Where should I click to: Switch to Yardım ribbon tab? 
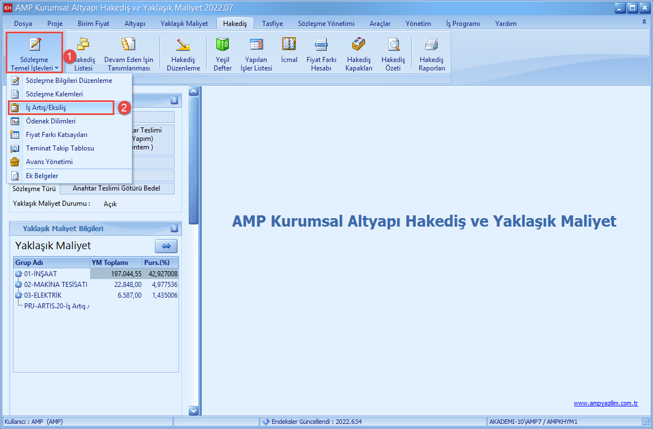[505, 24]
